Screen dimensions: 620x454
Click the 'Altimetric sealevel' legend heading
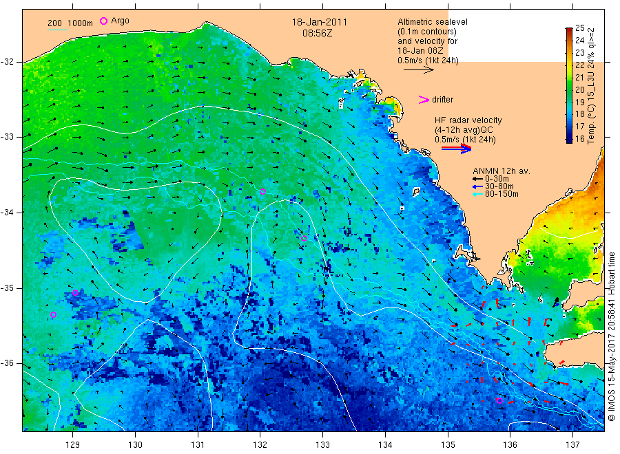coord(433,22)
